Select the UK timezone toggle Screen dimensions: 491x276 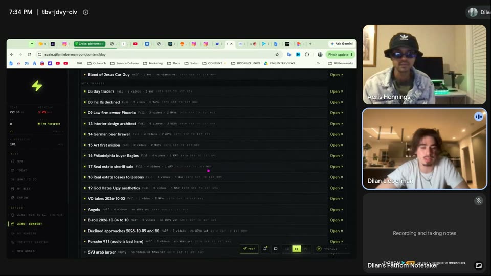click(287, 249)
